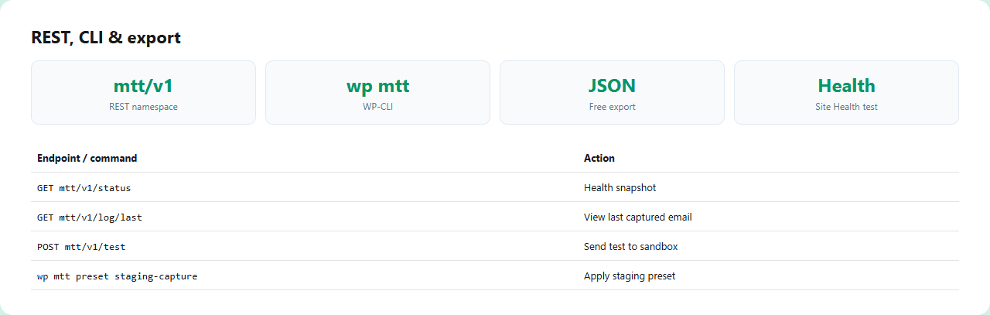Select the GET mtt/v1/log/last endpoint

tap(90, 217)
